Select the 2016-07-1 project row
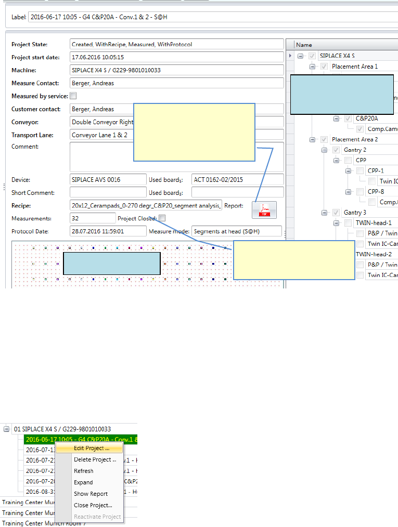Screen dimensions: 398x527 click(41, 450)
